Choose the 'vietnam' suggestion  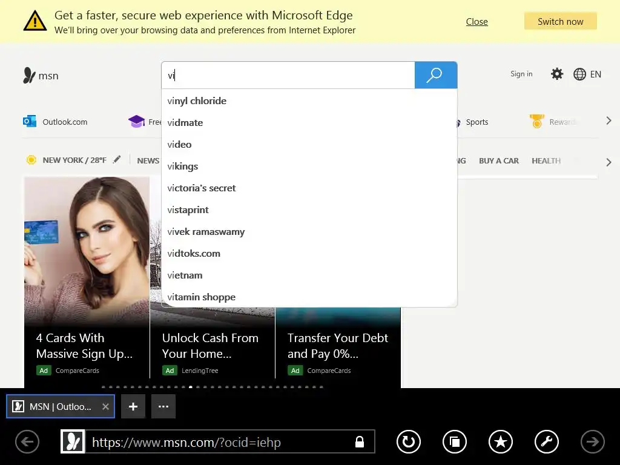pos(309,275)
